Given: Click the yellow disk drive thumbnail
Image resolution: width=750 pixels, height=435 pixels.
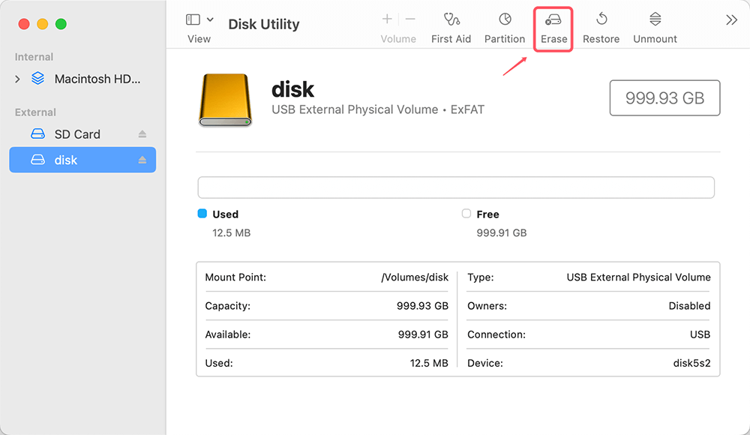Looking at the screenshot, I should tap(225, 97).
